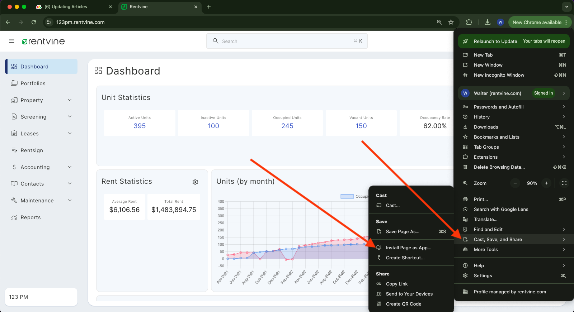Click zoom magnifier in address bar
574x312 pixels.
[x=439, y=22]
